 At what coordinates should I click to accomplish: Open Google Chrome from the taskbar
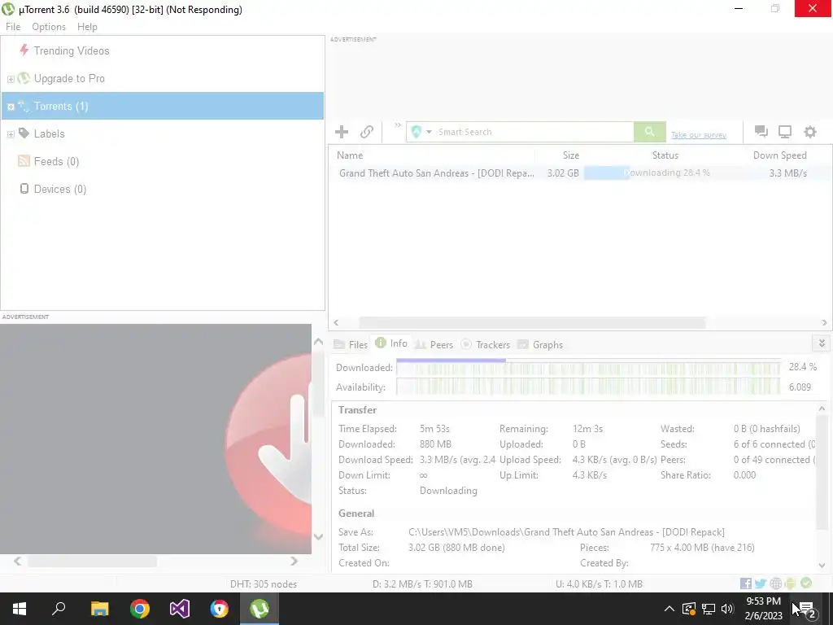140,609
